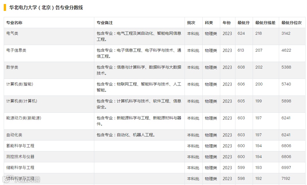Click the page title 华北电力大学(北京)各专业分数线
Screen dimensions: 307x185
46,8
